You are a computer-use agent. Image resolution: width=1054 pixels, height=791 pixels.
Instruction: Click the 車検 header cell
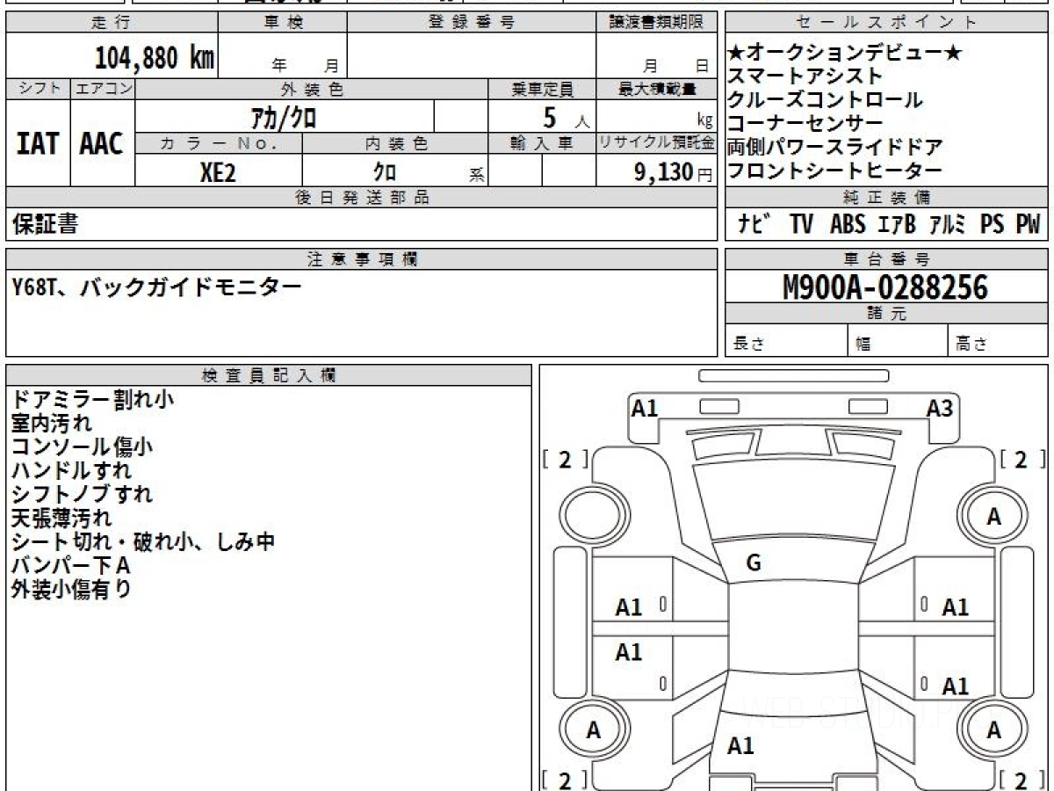(x=283, y=23)
